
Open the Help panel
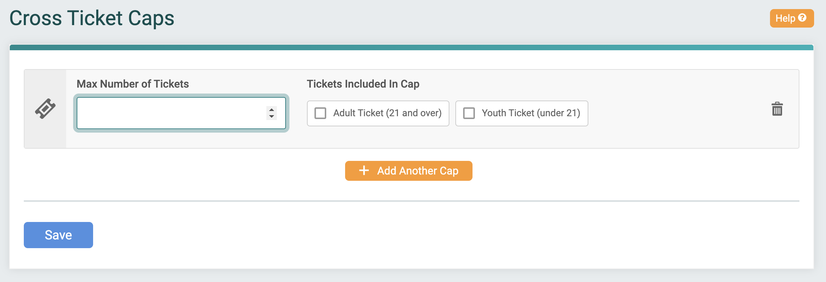click(x=792, y=18)
